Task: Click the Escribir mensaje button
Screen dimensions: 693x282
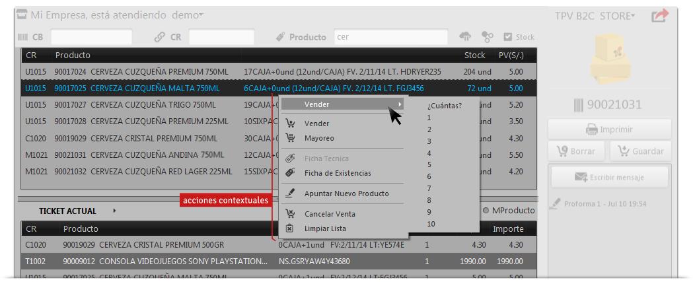Action: coord(610,177)
